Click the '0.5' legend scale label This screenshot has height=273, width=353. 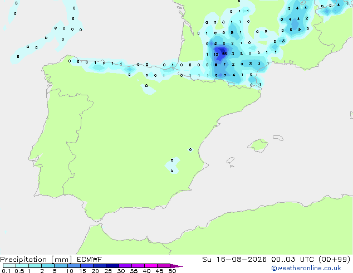tap(19, 271)
